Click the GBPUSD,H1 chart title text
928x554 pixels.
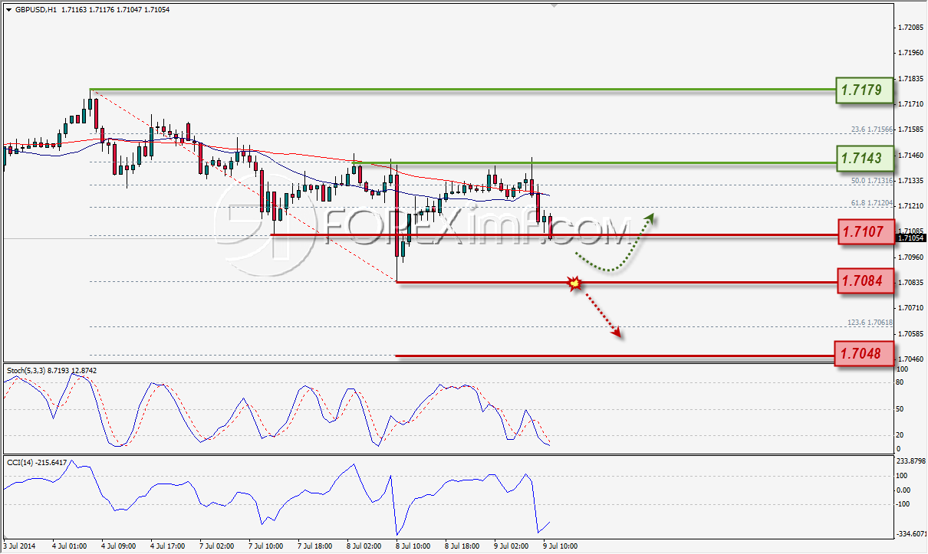[29, 10]
